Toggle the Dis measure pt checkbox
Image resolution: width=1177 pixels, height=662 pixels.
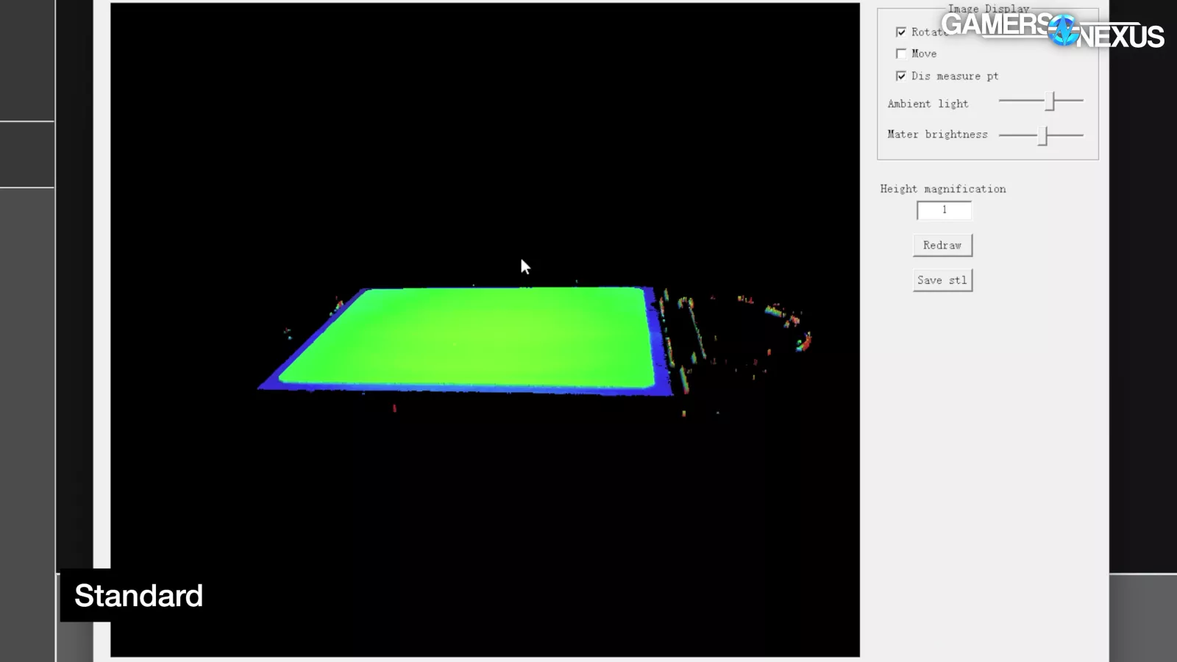click(901, 76)
